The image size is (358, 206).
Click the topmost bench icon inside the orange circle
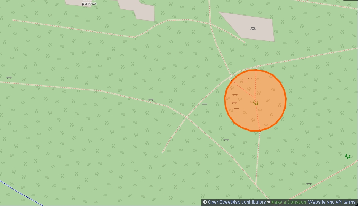point(250,78)
